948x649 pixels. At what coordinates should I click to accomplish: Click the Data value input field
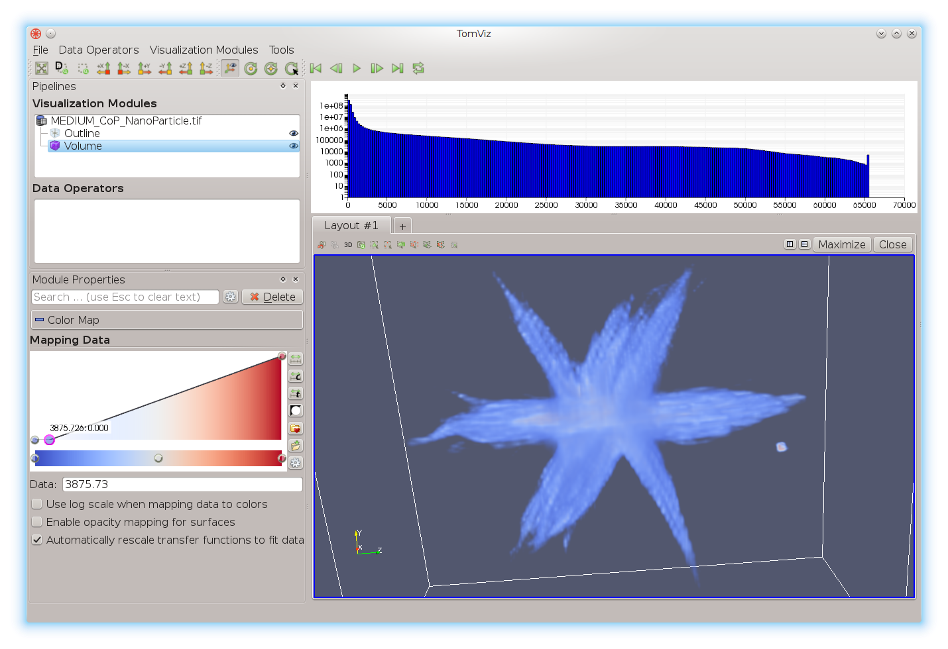pyautogui.click(x=182, y=484)
